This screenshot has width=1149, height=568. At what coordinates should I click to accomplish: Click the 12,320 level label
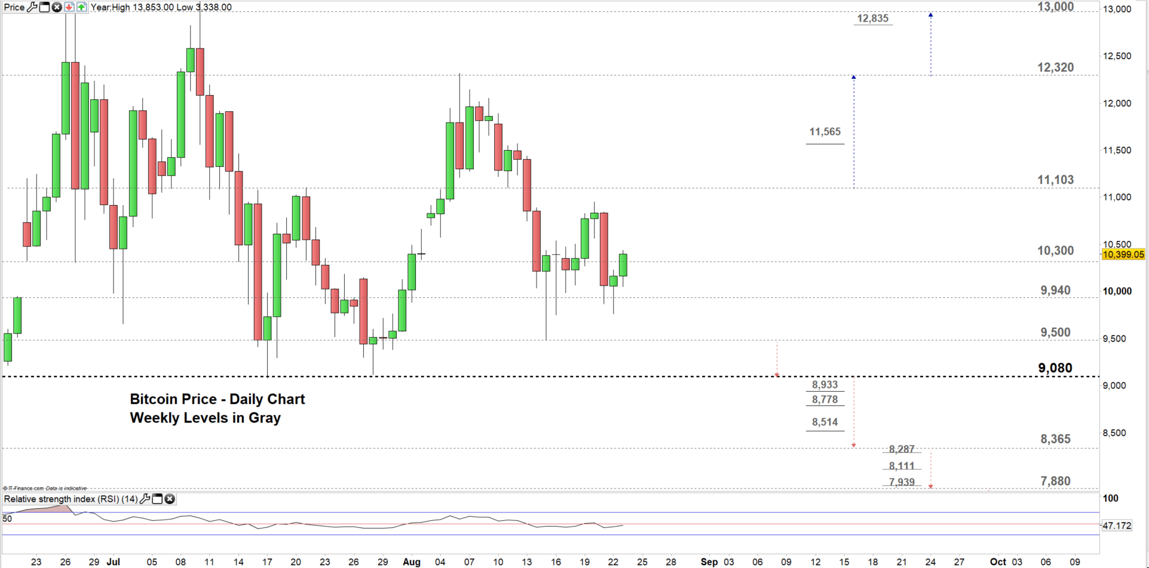[x=1055, y=68]
